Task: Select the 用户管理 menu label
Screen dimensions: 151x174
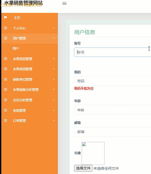Action: (19, 38)
